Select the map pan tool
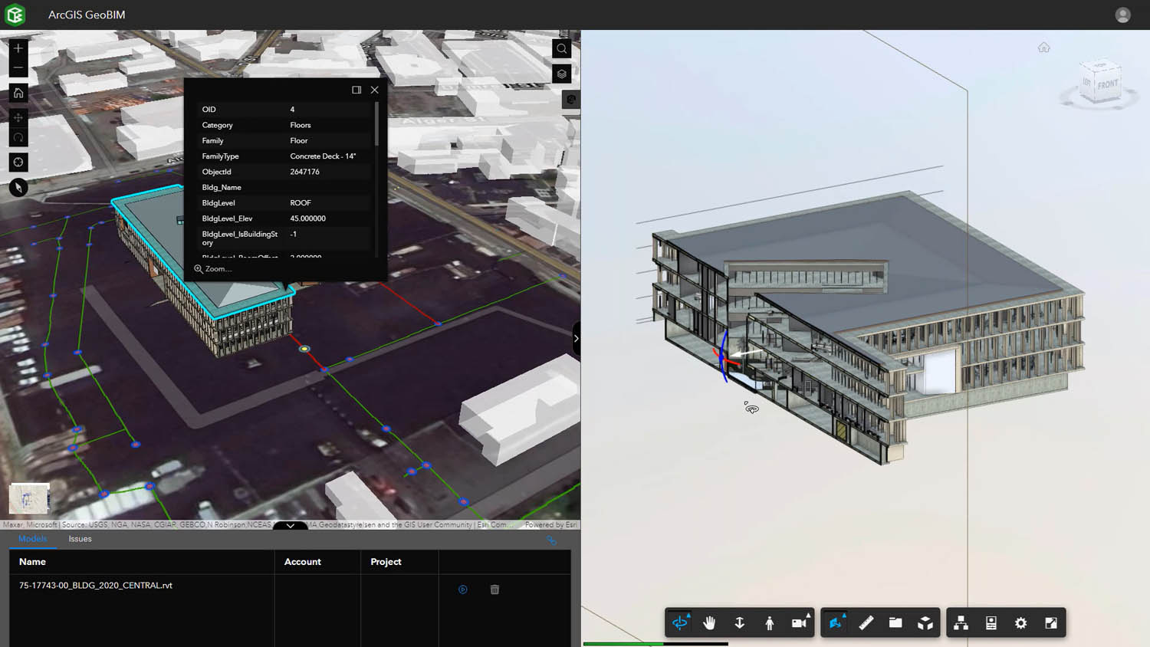 point(18,117)
